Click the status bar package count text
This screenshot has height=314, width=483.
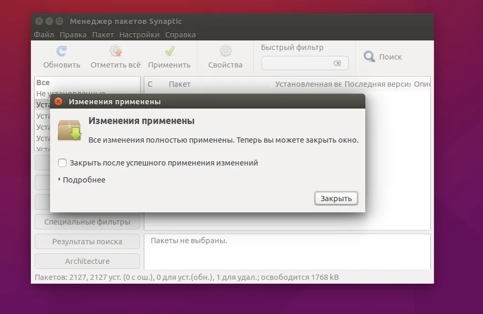(x=187, y=277)
